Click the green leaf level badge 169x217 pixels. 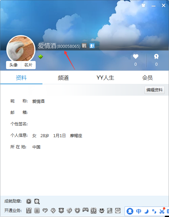tap(40, 57)
